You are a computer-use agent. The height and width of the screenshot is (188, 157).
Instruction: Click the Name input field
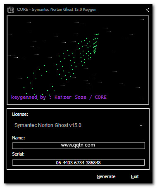[78, 146]
